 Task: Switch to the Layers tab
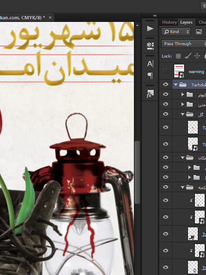[186, 22]
